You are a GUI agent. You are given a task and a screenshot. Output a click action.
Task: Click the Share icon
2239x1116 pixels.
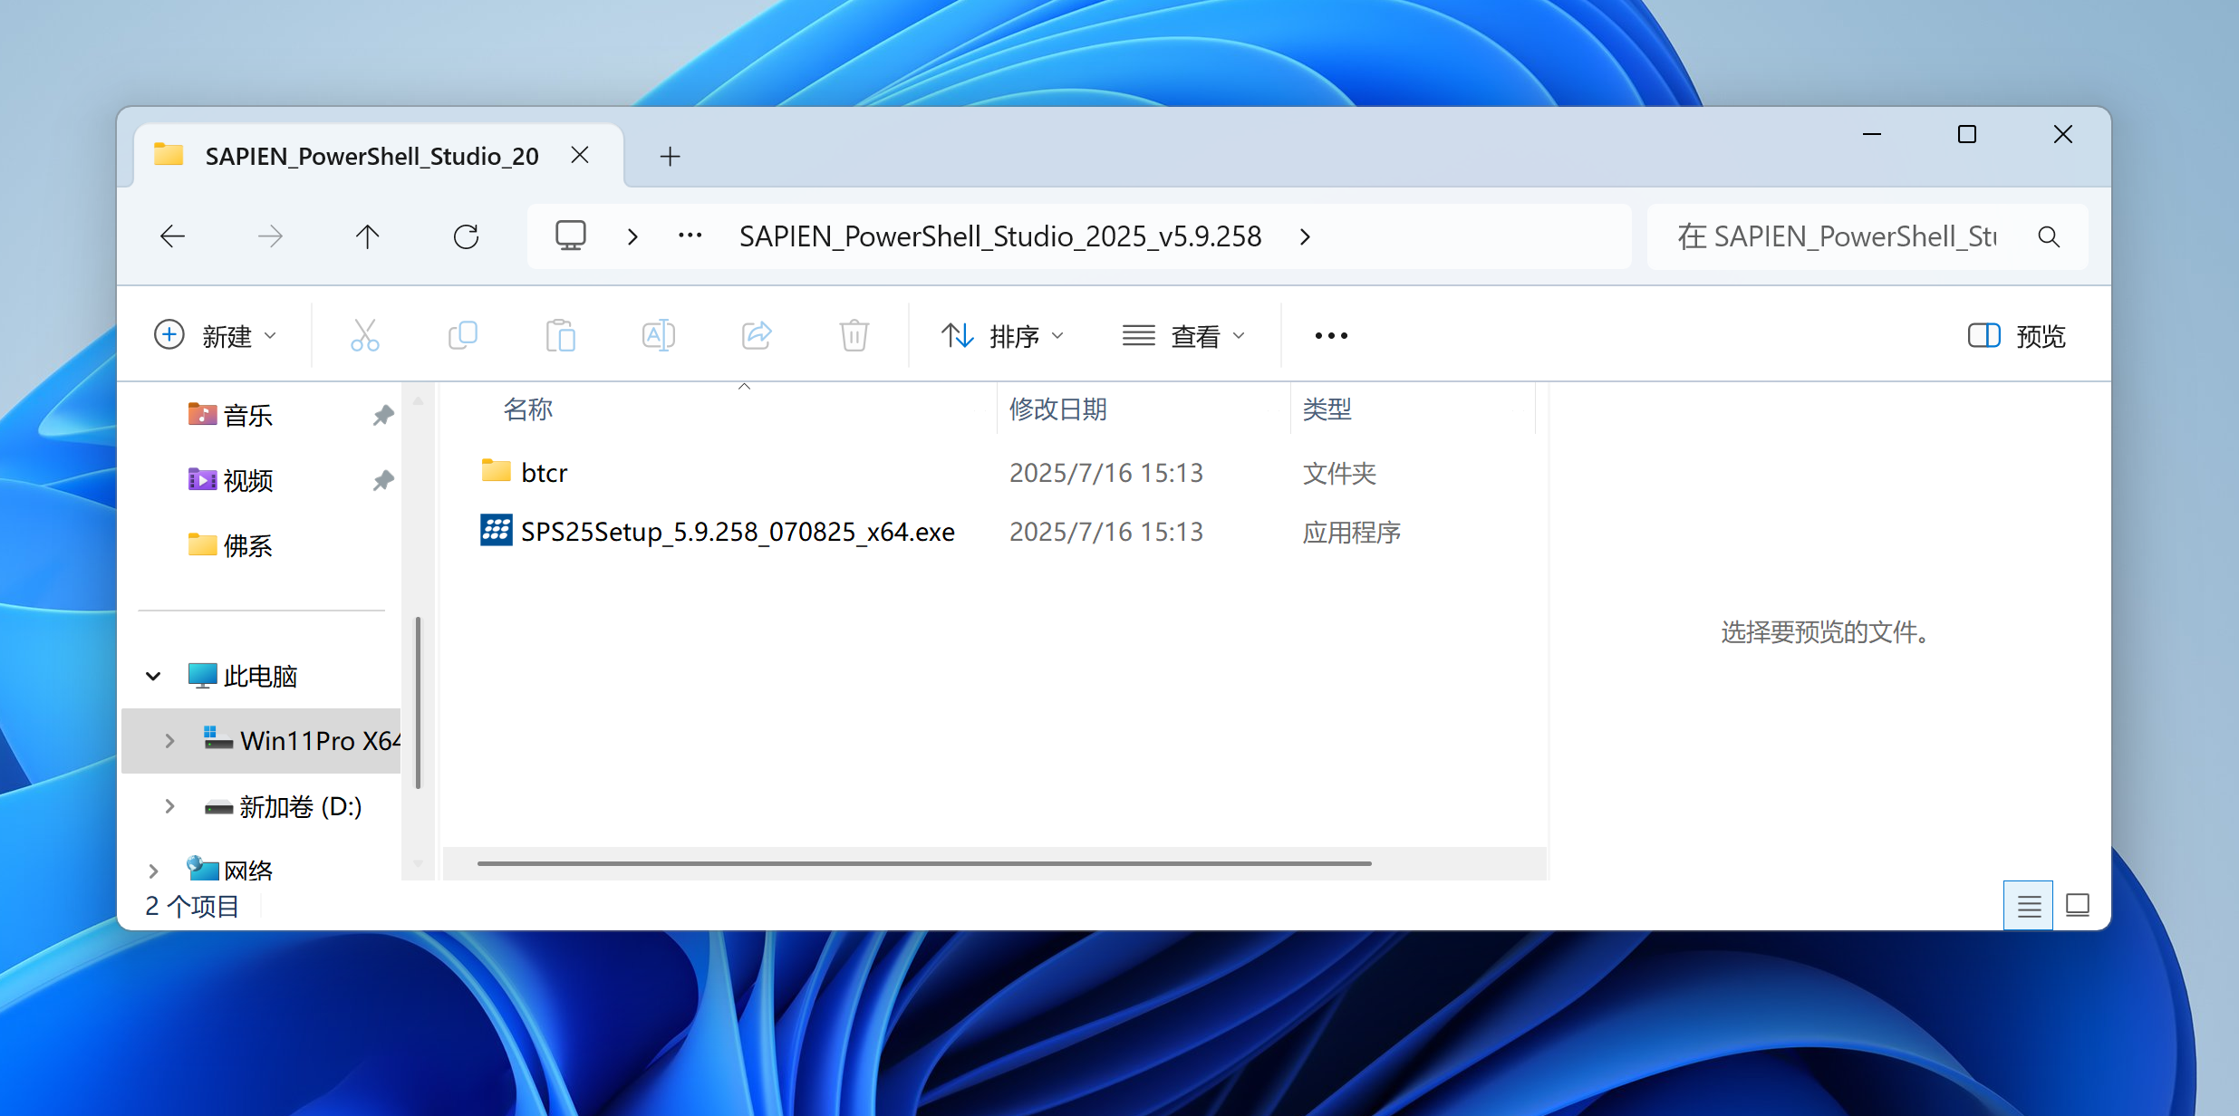pos(757,336)
